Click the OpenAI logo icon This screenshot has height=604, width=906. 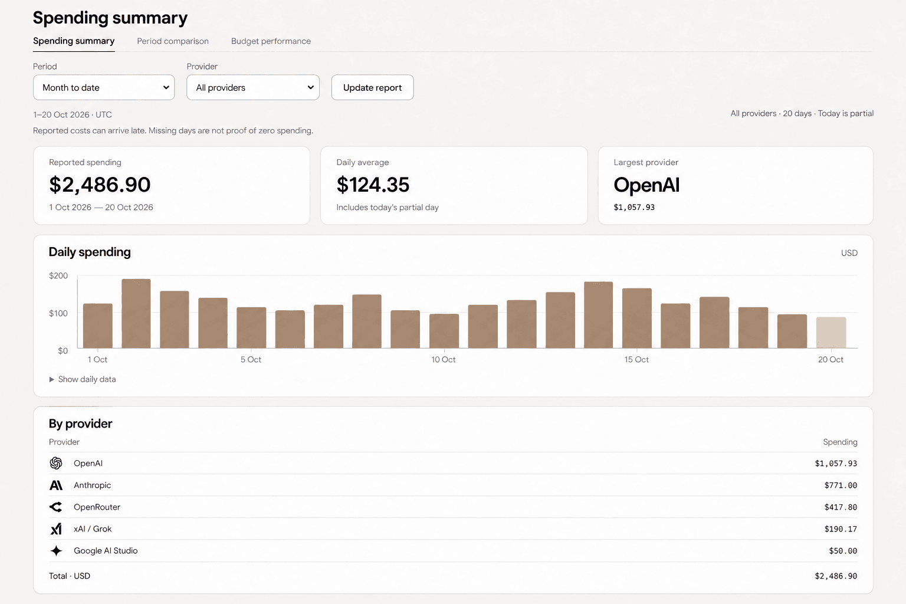(56, 463)
